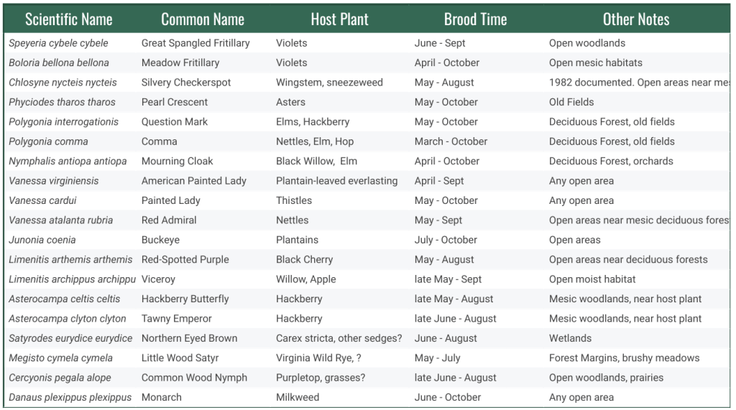Viewport: 736px width, 410px height.
Task: Select the Meadow Fritillary cell
Action: tap(180, 62)
